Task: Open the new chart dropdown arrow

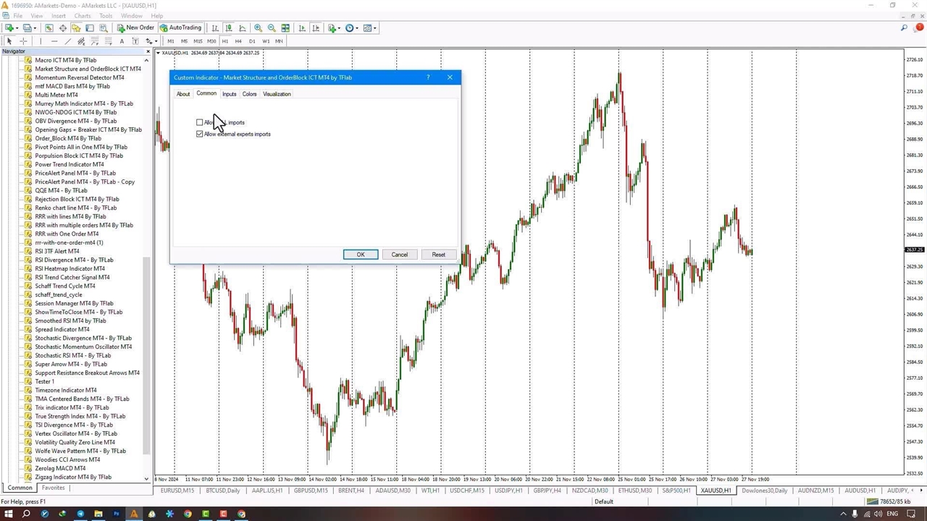Action: pos(17,28)
